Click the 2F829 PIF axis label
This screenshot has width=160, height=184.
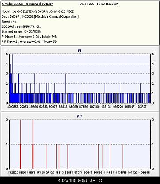(50, 173)
